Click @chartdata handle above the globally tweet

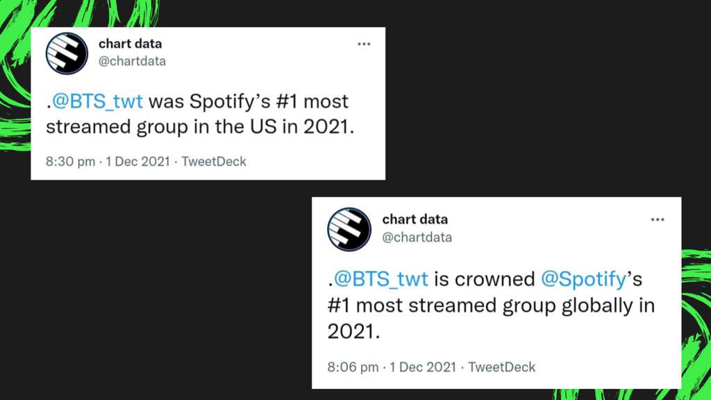point(417,237)
